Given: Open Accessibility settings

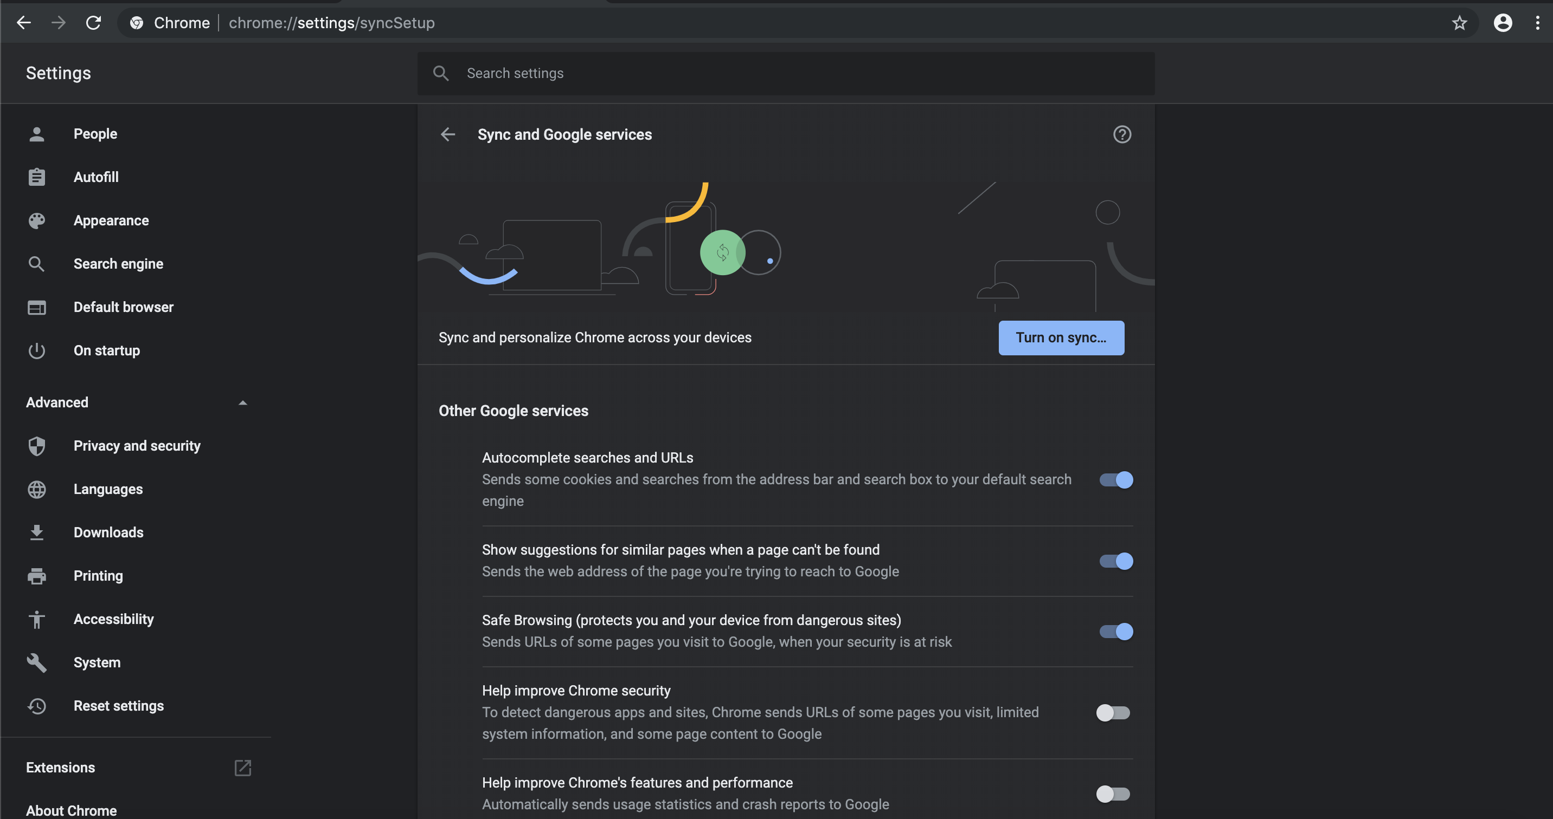Looking at the screenshot, I should pyautogui.click(x=113, y=619).
